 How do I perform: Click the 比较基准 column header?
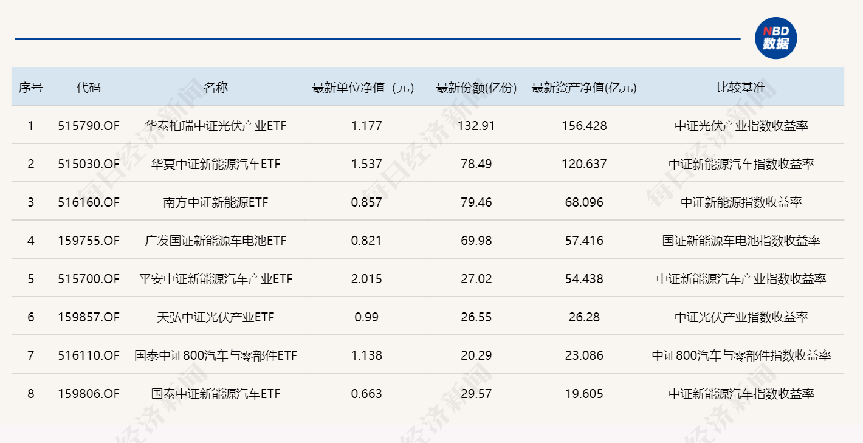point(741,88)
